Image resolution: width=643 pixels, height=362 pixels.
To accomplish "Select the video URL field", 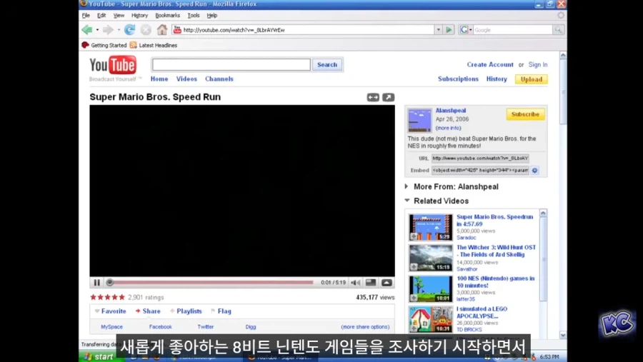I will (x=480, y=159).
